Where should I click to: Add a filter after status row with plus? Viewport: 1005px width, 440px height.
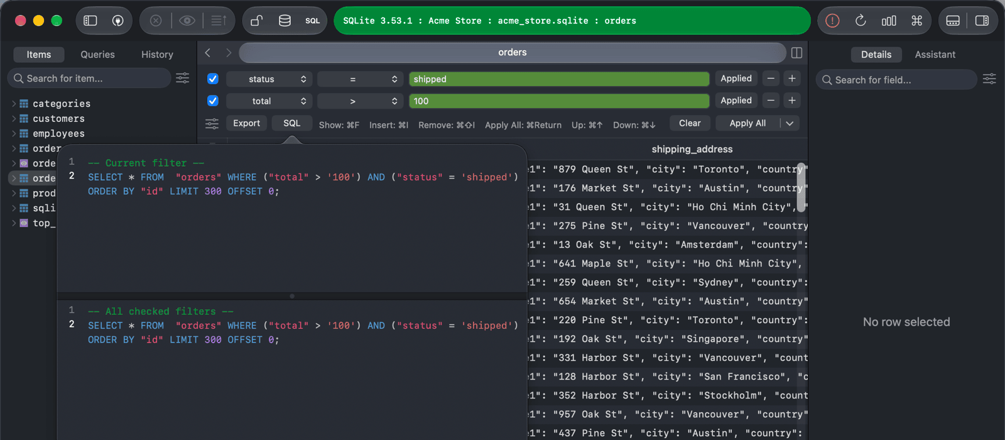792,79
